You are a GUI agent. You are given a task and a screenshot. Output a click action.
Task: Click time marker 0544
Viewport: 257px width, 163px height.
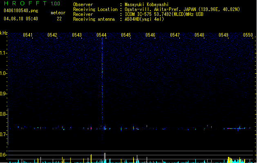pyautogui.click(x=101, y=35)
